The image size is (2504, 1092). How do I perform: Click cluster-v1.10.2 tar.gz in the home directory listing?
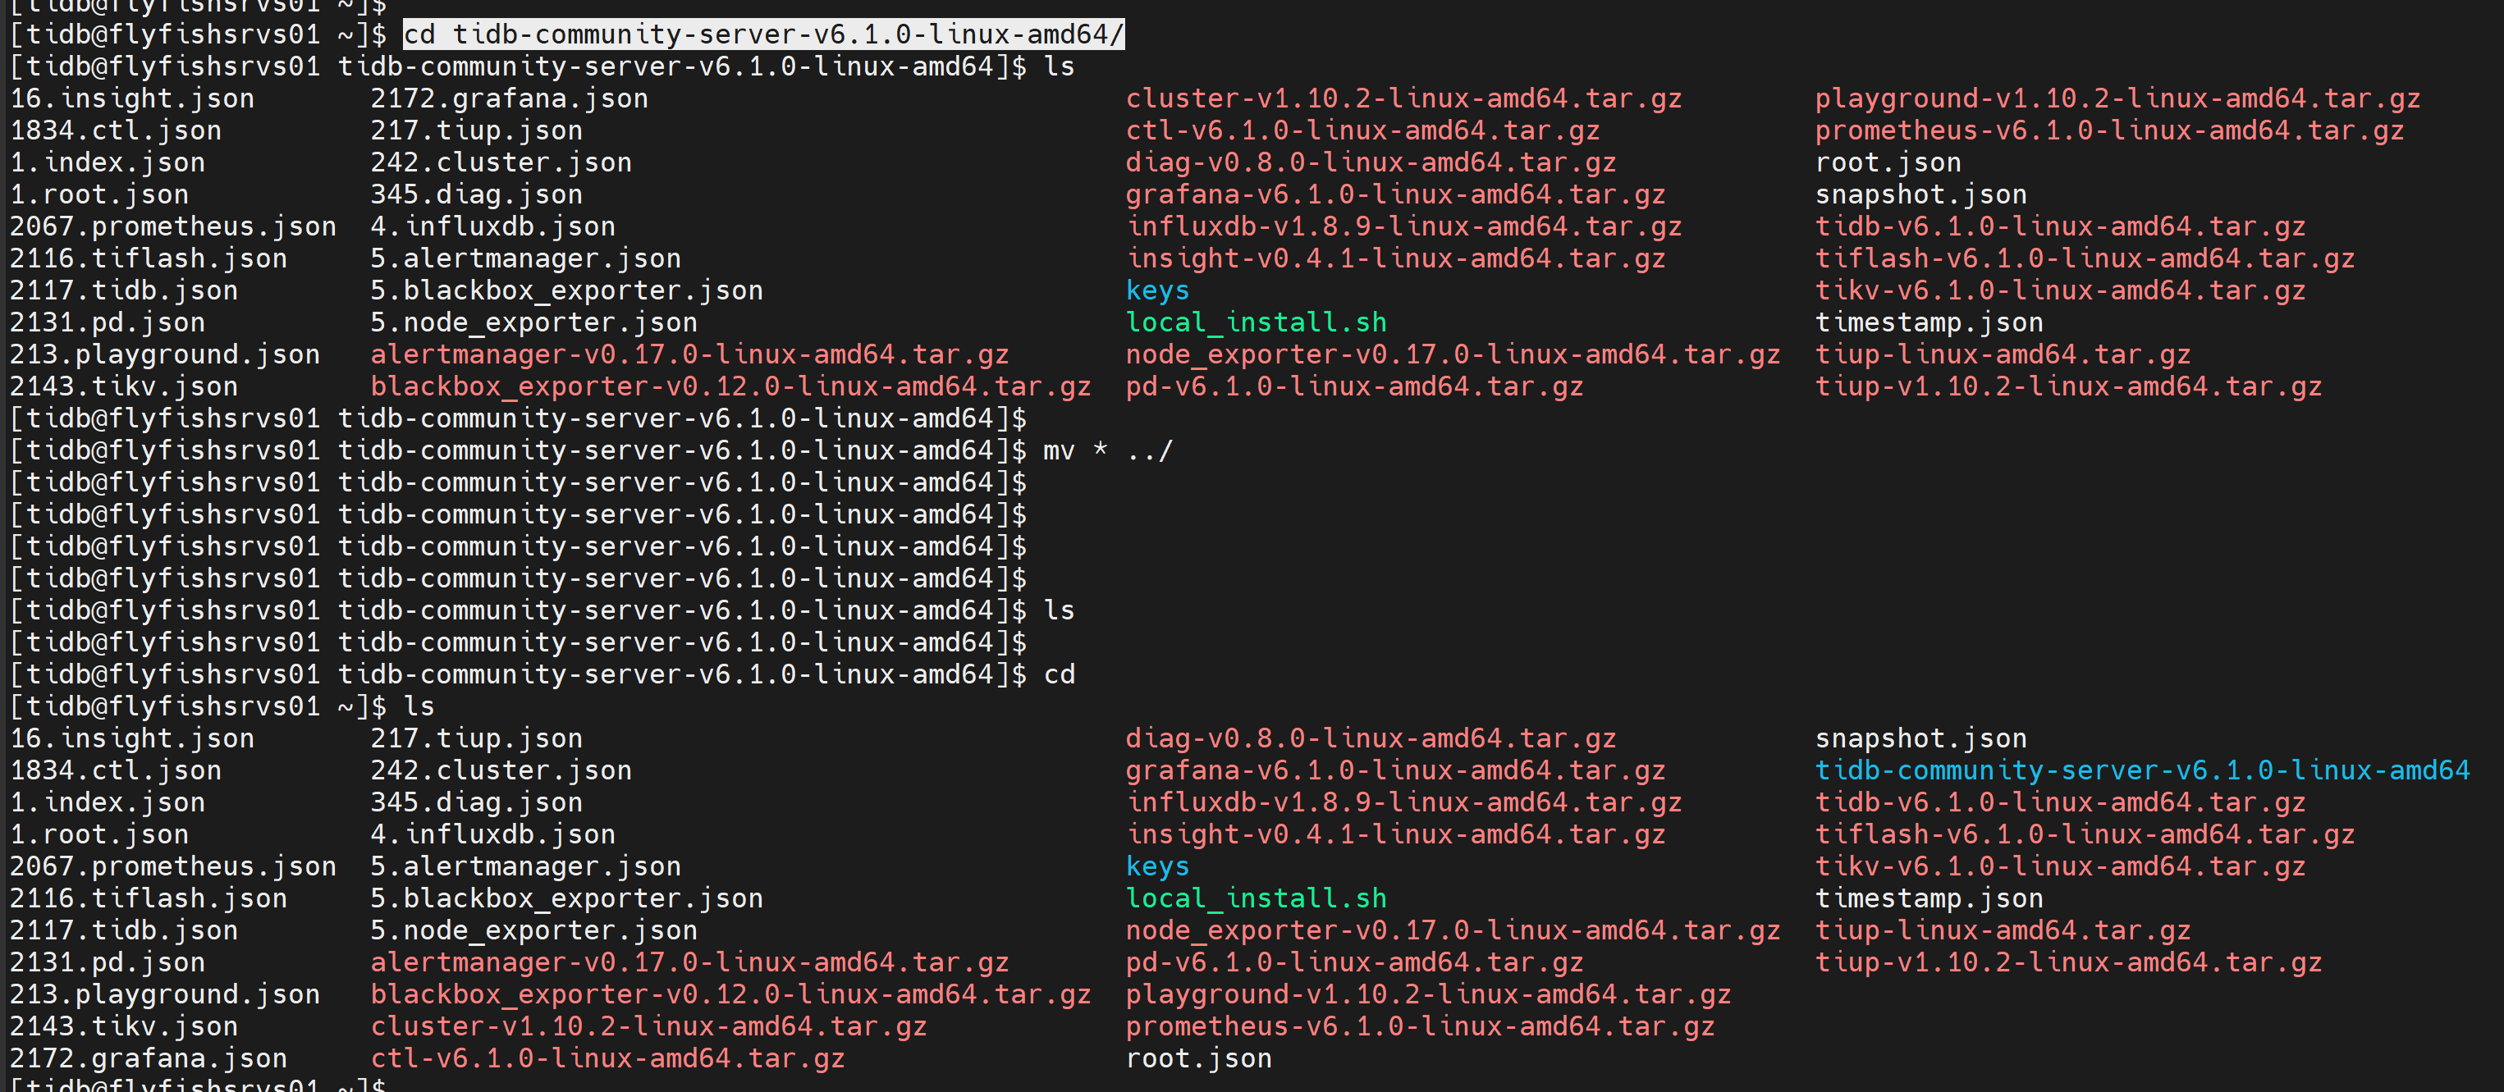(648, 1027)
